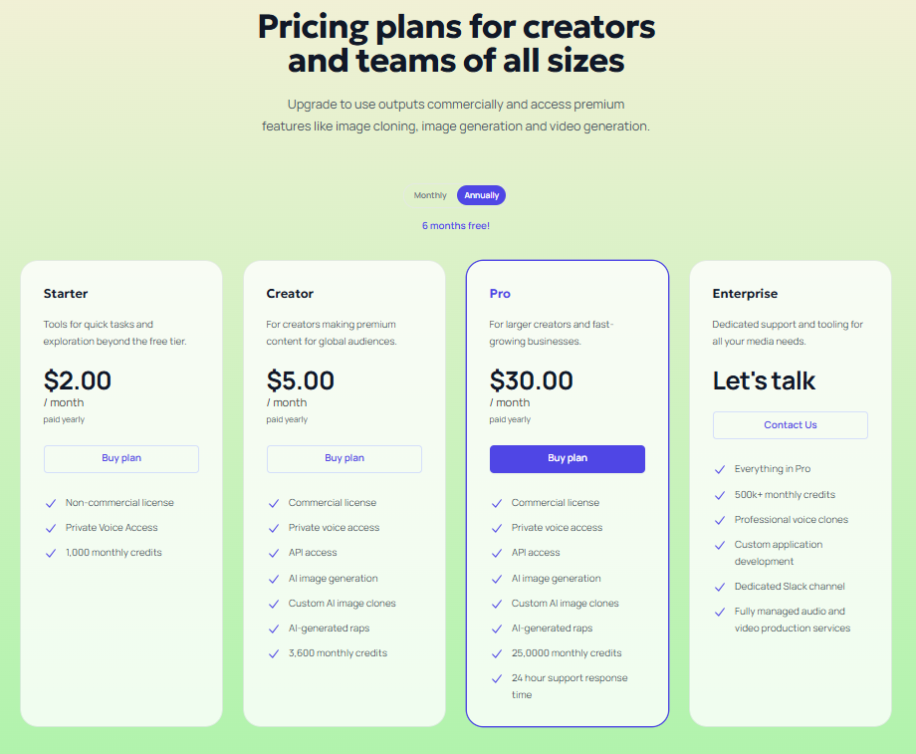Click the checkmark beside 3,600 monthly credits

[x=274, y=652]
